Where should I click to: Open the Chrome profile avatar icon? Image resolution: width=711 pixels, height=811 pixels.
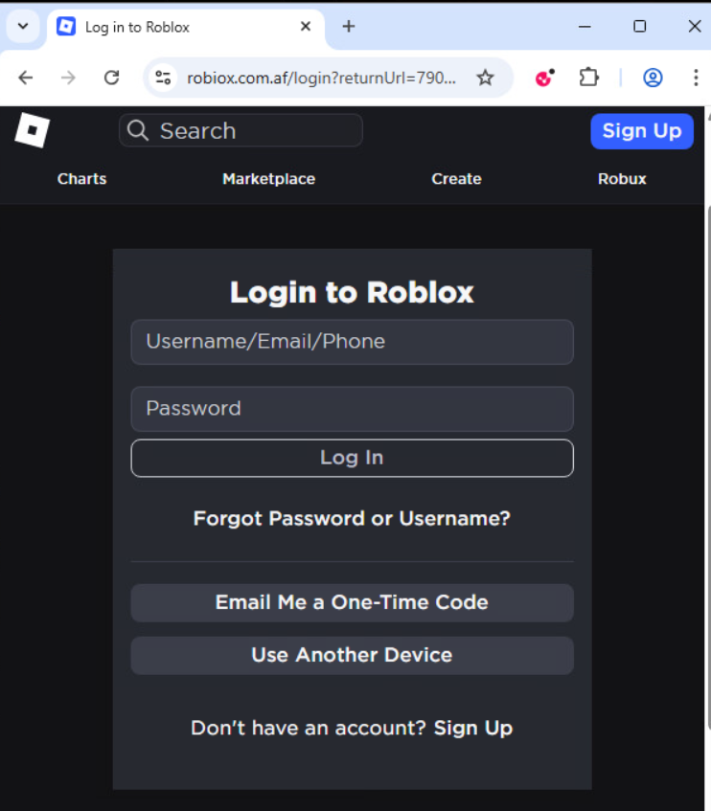pyautogui.click(x=653, y=78)
